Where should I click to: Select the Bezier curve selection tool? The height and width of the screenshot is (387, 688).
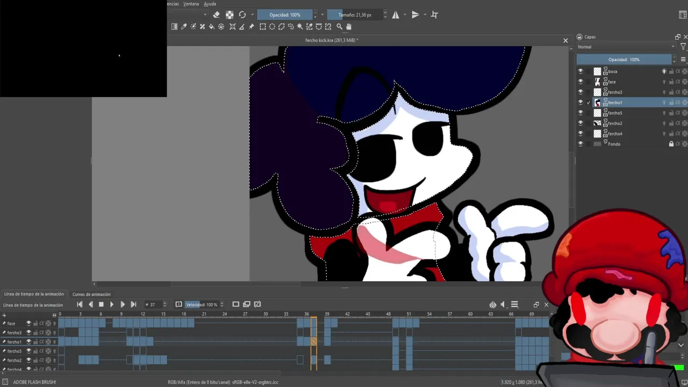[x=319, y=26]
